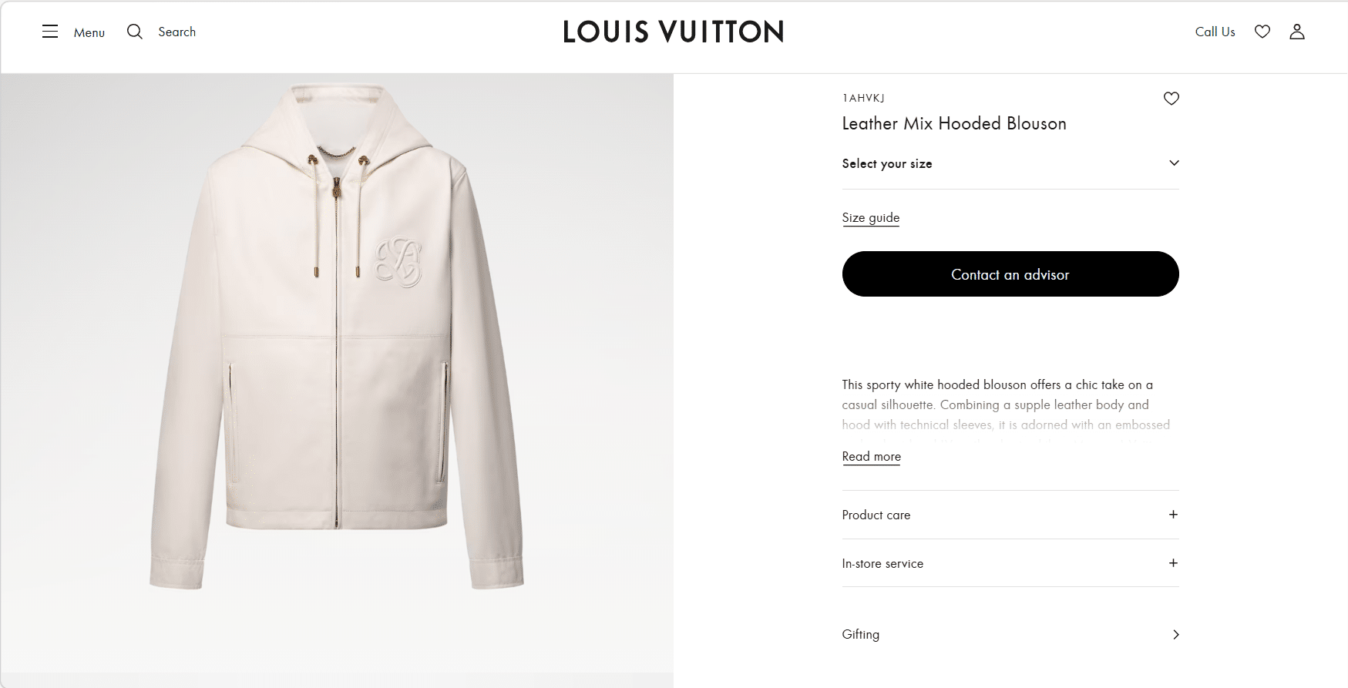Screen dimensions: 1348x688
Task: Click the white hooded blouson image
Action: tap(337, 339)
